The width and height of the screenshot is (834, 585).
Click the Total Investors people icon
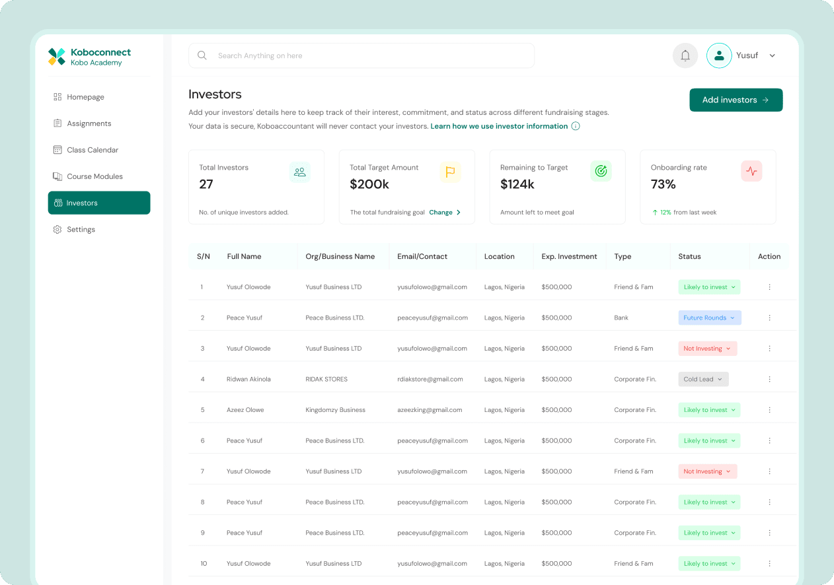(x=300, y=172)
